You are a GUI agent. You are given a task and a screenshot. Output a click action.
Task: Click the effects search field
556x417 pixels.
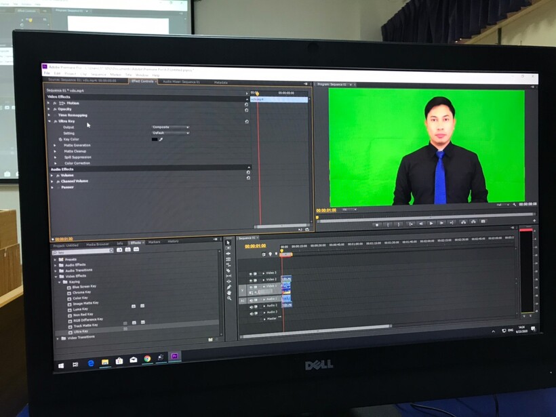coord(83,252)
